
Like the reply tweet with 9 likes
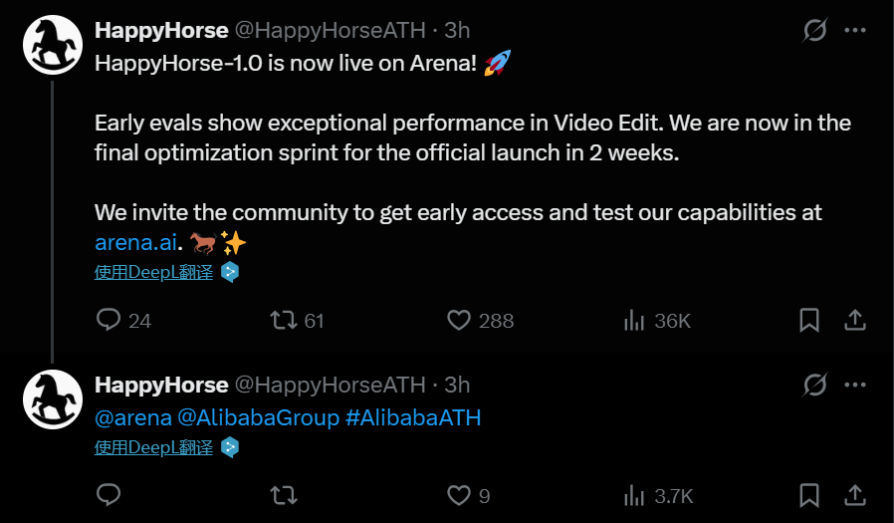click(x=458, y=495)
